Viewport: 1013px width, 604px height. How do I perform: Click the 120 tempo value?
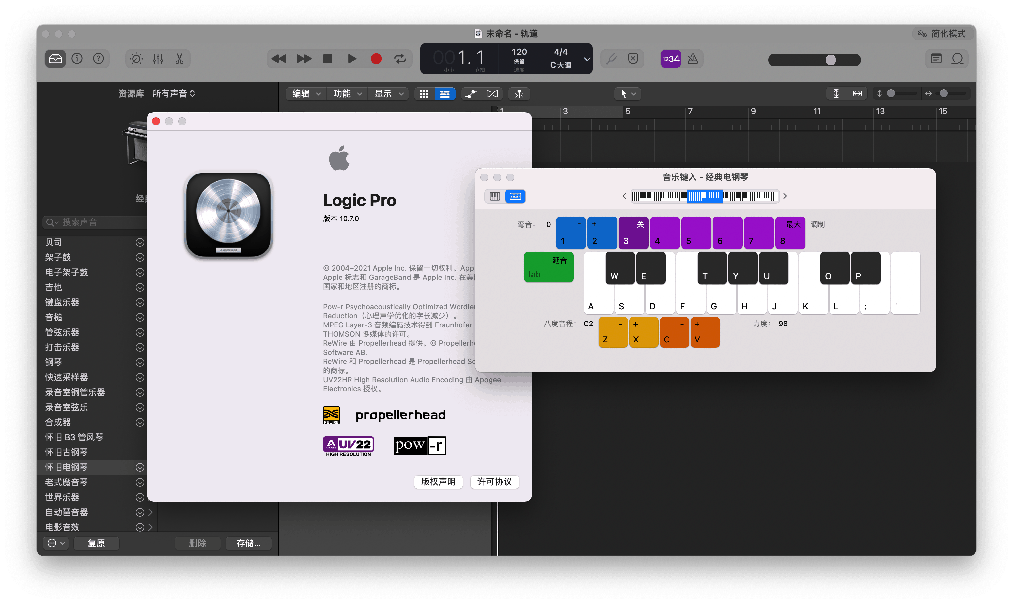519,52
